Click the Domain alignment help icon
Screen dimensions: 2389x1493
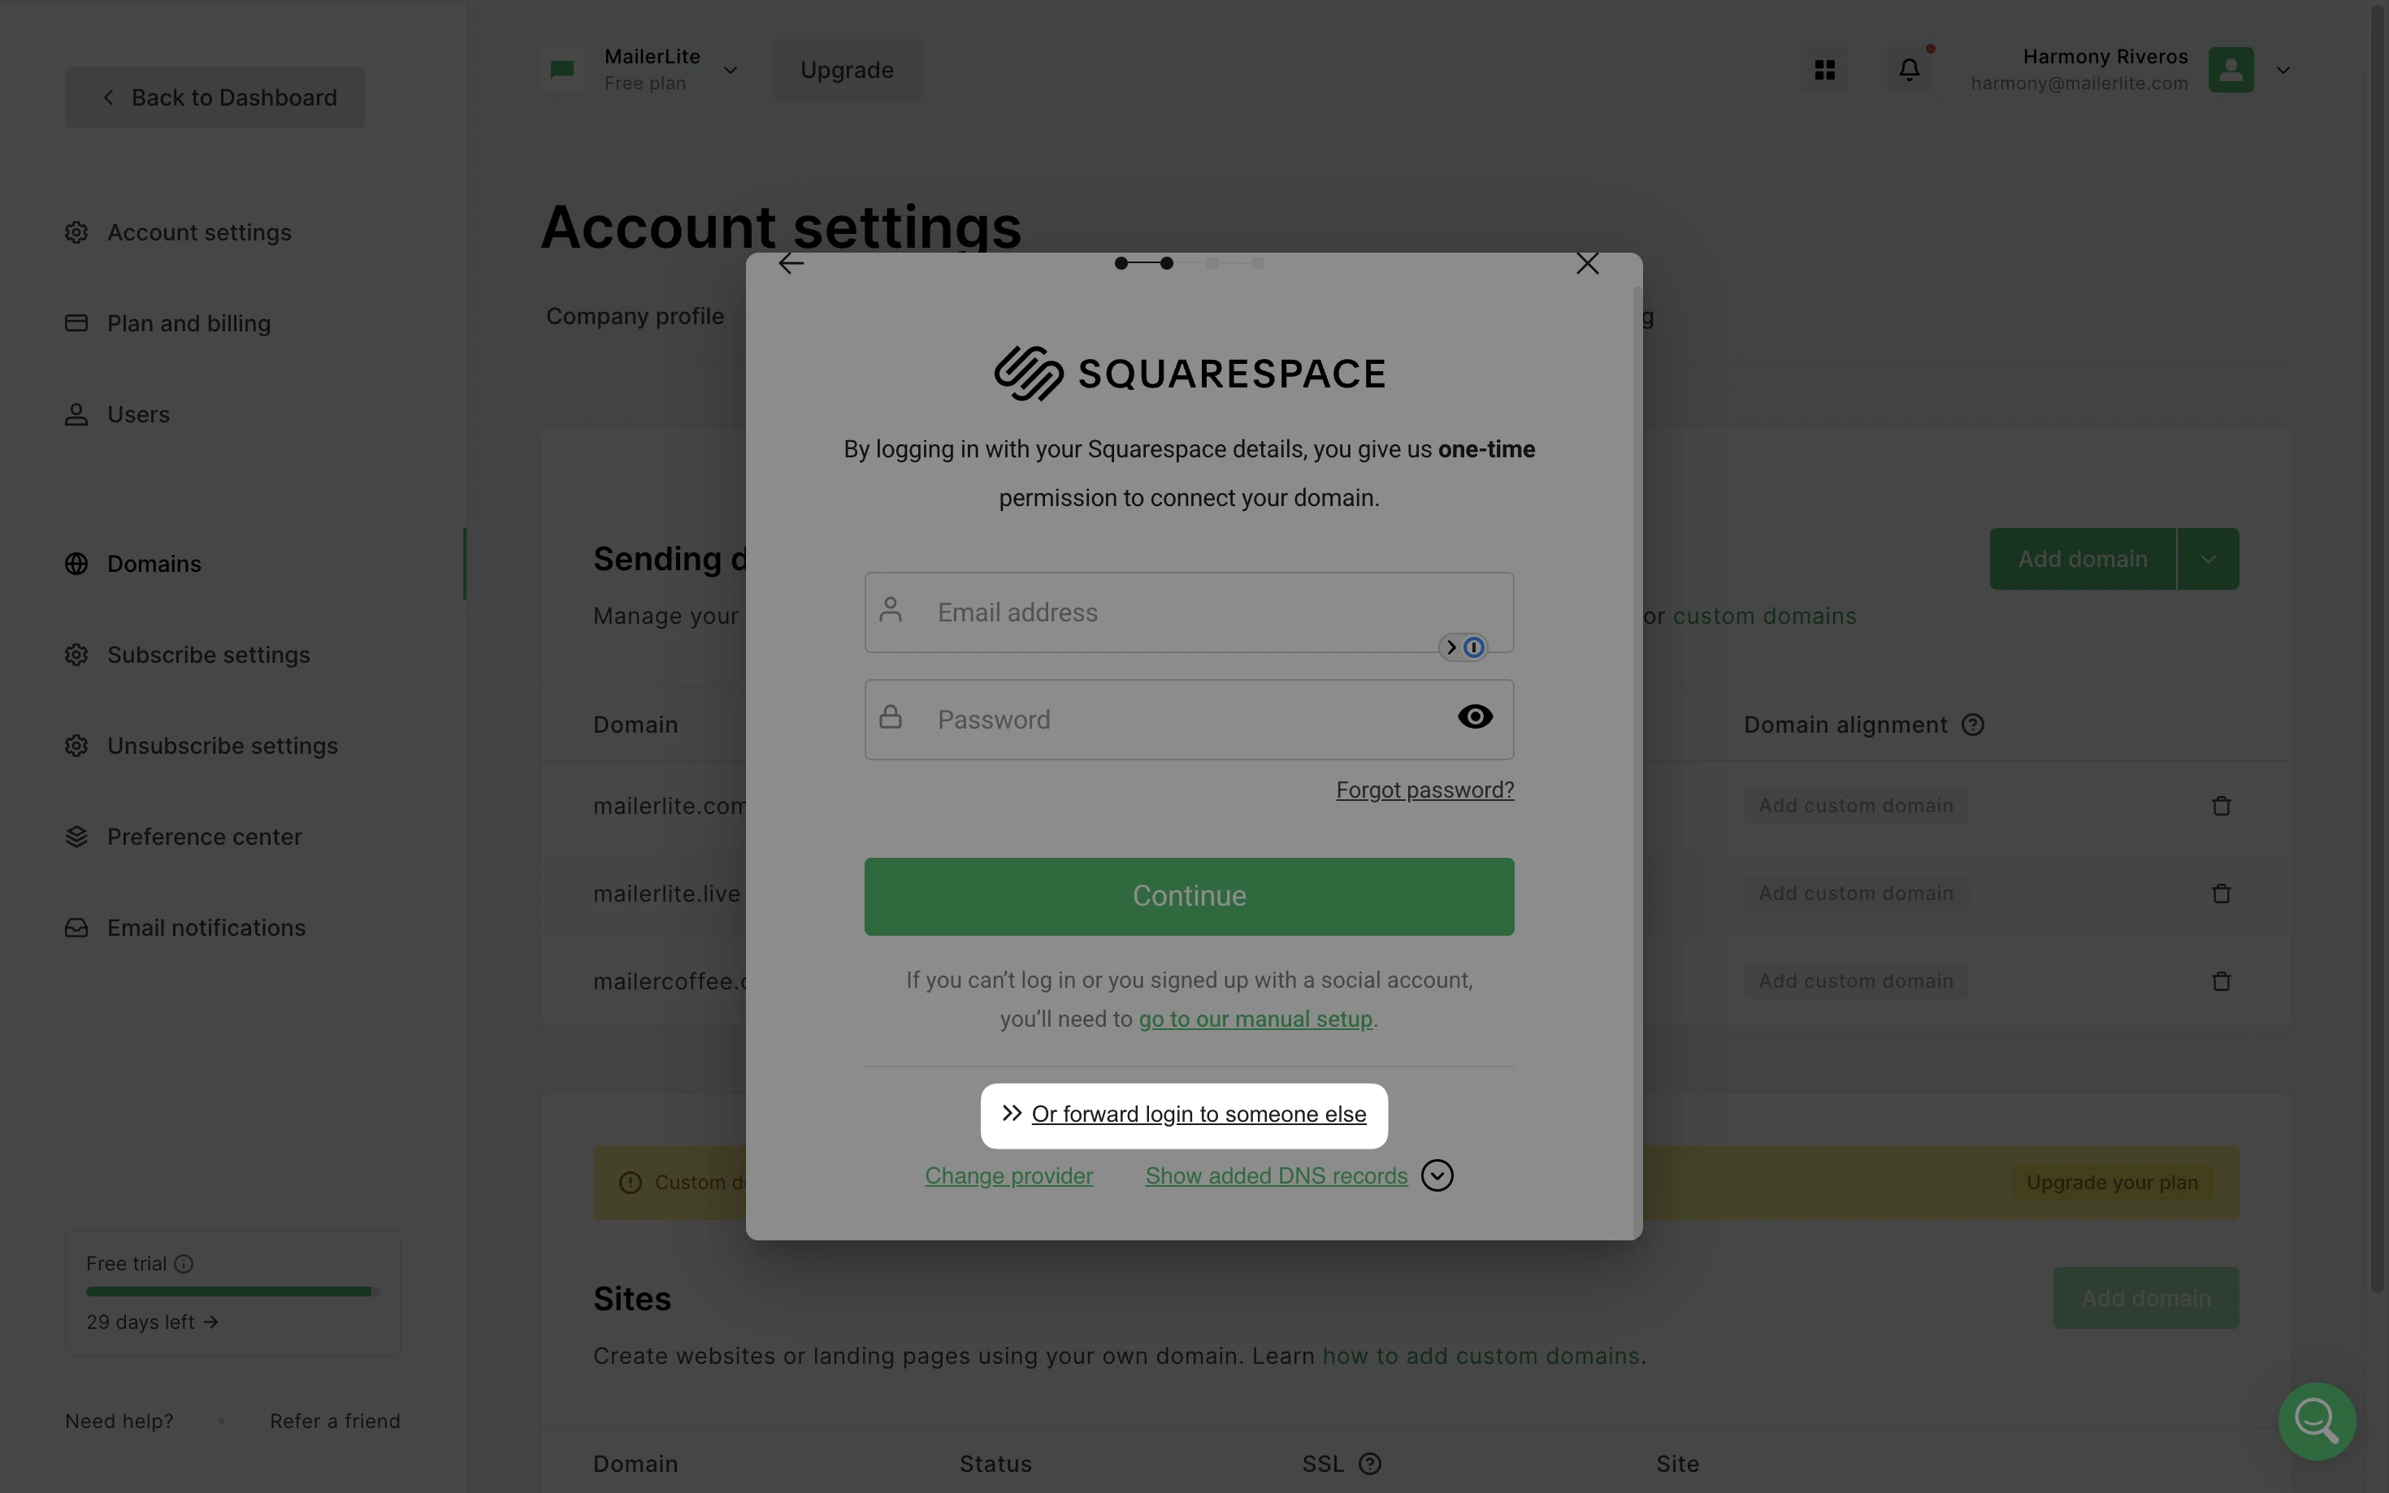pos(1972,725)
